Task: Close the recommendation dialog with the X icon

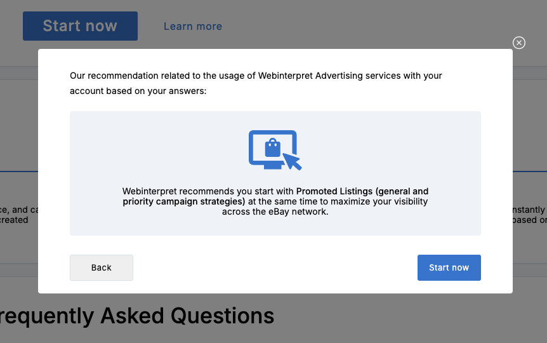Action: (518, 43)
